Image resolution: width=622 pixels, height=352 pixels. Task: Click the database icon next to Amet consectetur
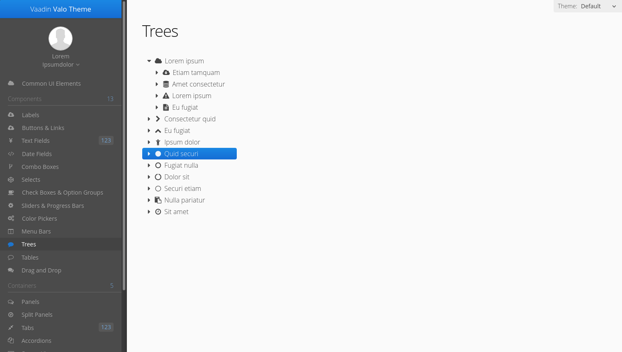click(166, 84)
